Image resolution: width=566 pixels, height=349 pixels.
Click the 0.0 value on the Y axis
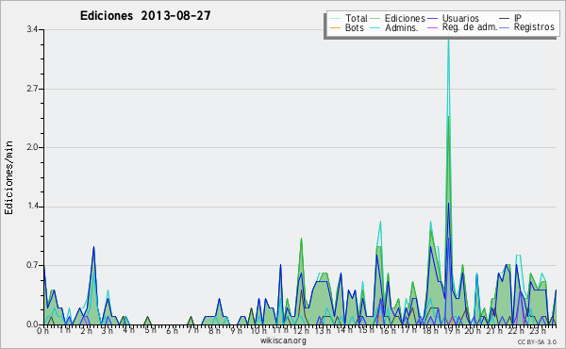point(32,324)
